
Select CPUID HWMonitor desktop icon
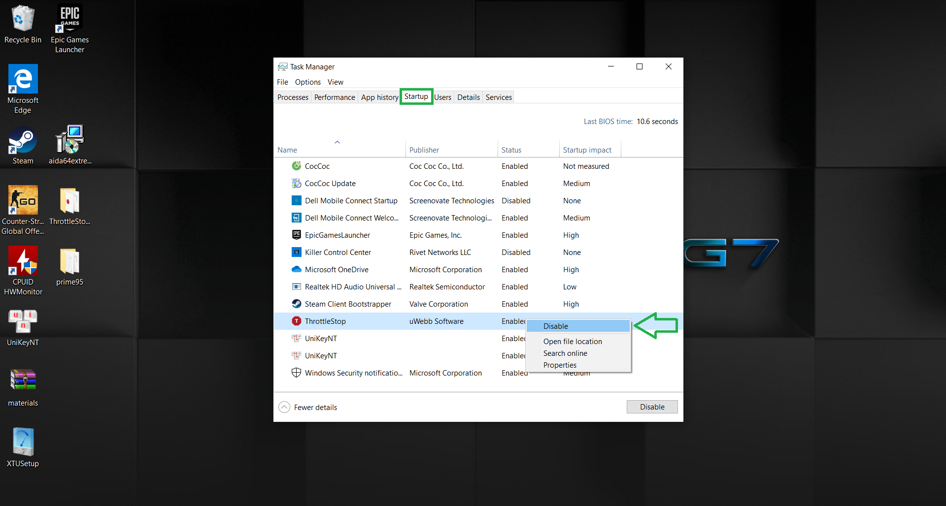(23, 271)
